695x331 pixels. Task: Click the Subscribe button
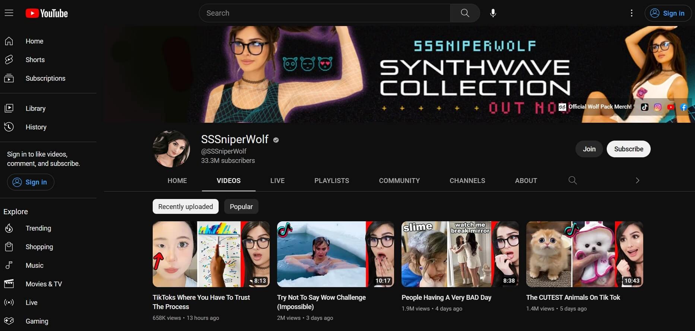pos(629,149)
